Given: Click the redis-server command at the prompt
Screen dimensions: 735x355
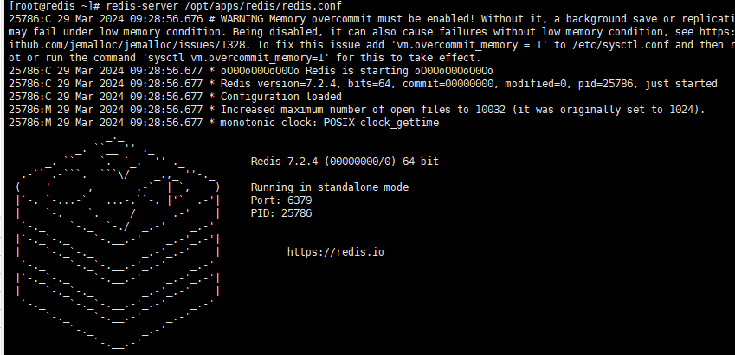Looking at the screenshot, I should pyautogui.click(x=137, y=6).
